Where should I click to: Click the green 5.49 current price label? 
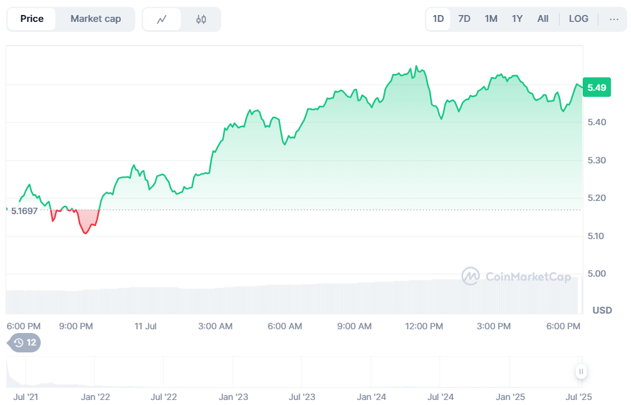tap(595, 87)
